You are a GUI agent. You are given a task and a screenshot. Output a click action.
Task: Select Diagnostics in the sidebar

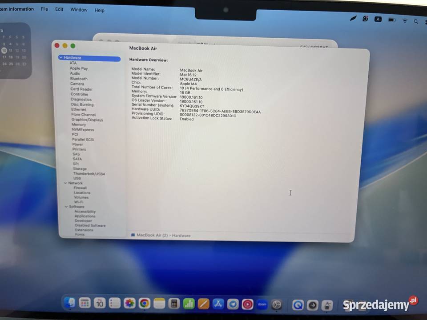click(x=81, y=99)
